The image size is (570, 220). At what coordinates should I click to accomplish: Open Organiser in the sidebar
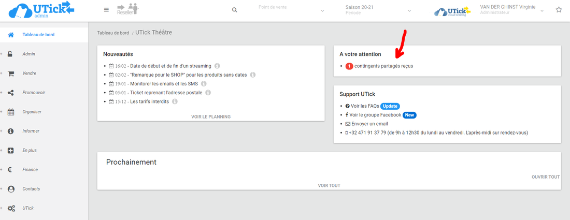[x=32, y=112]
